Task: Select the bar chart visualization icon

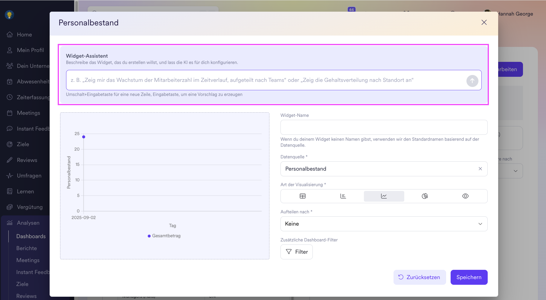Action: pos(343,196)
